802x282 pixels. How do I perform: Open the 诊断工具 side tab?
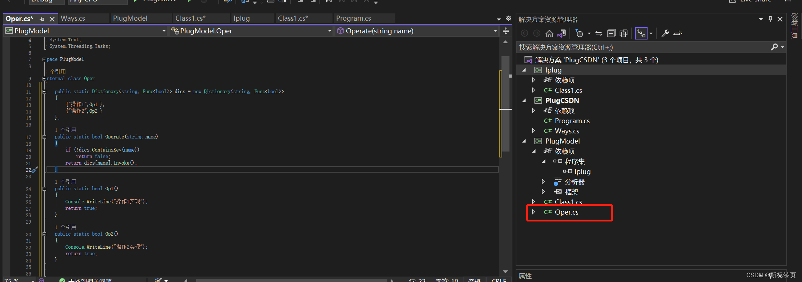[x=795, y=26]
